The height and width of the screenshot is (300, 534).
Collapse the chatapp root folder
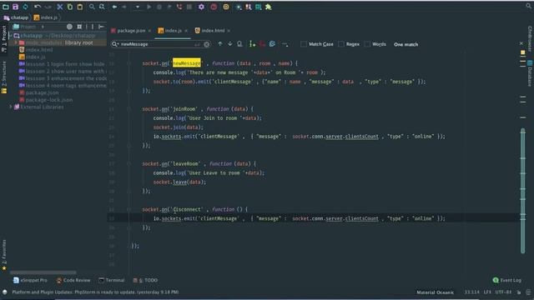[11, 35]
